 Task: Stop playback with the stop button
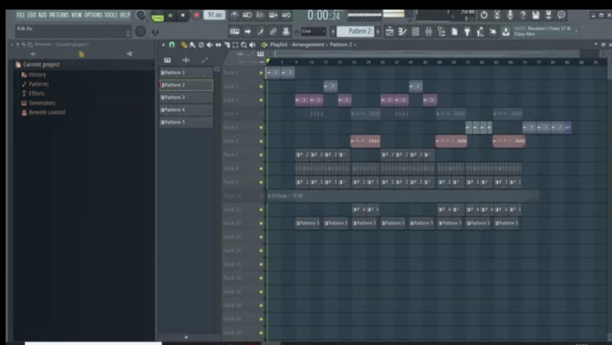183,15
